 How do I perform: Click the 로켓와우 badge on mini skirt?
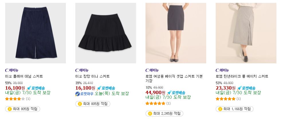pos(85,94)
